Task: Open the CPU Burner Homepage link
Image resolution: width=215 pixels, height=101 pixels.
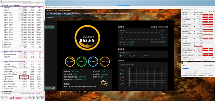Action: pos(211,75)
